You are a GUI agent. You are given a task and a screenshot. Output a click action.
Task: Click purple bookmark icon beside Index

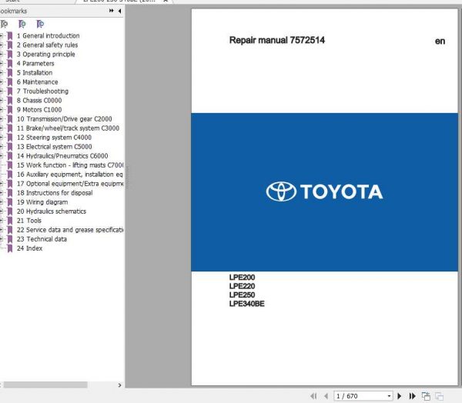coord(10,248)
